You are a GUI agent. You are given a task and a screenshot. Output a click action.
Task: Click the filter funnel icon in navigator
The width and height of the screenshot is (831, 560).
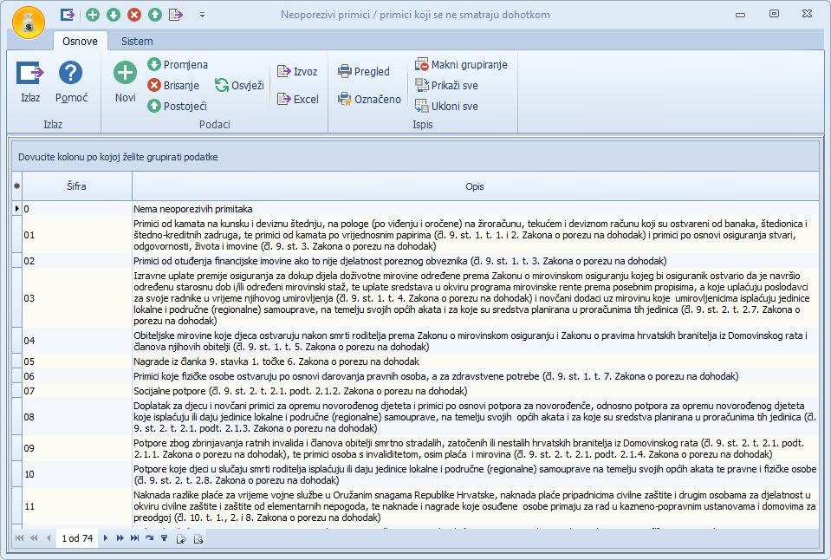(x=164, y=538)
